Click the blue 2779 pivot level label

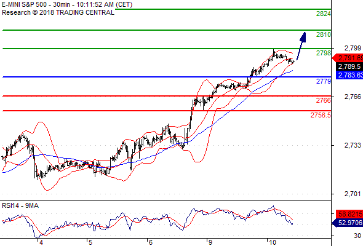coord(324,81)
